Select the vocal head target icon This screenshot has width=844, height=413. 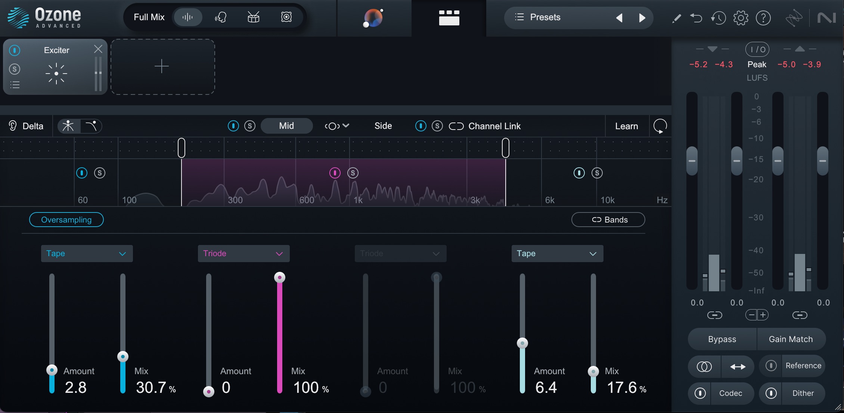pyautogui.click(x=220, y=17)
